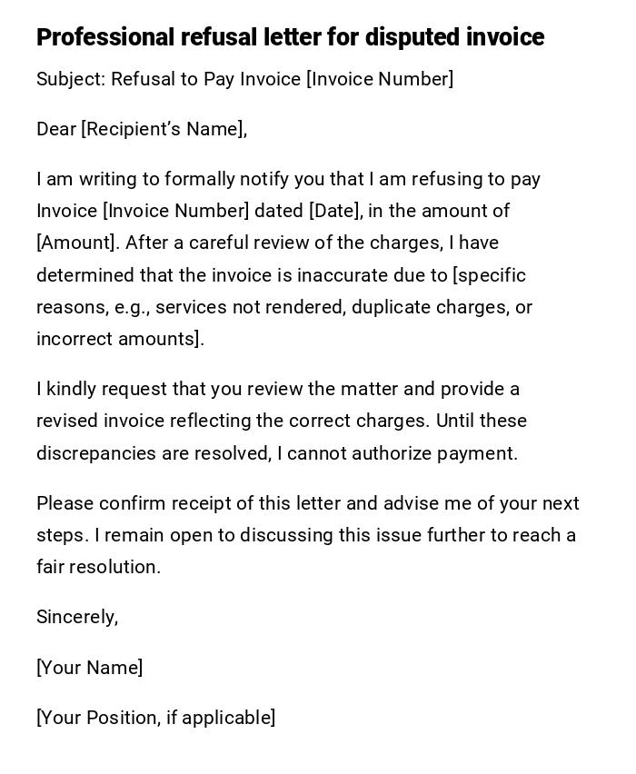
Task: Click the [Your Name] placeholder
Action: (x=90, y=668)
